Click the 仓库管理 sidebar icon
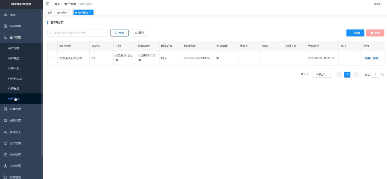Screen dimensions: 387x179 pyautogui.click(x=6, y=155)
